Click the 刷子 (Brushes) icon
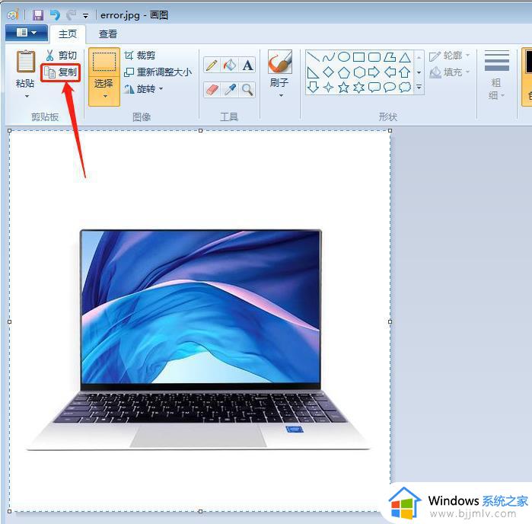 pos(280,62)
